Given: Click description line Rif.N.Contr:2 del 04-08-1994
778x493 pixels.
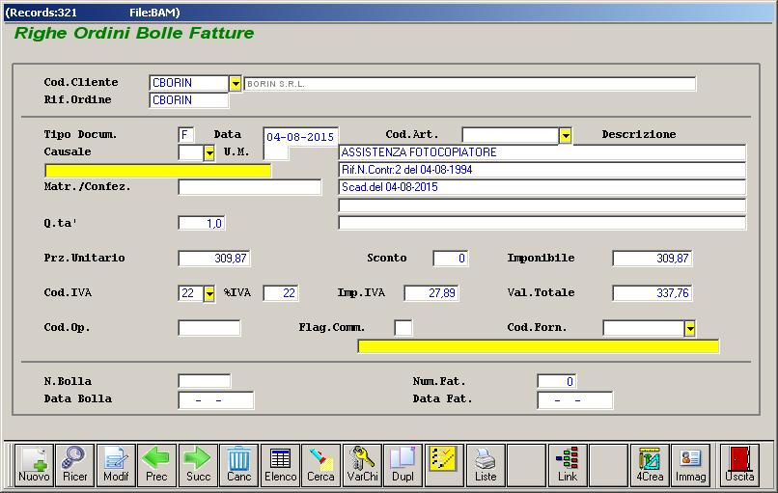Looking at the screenshot, I should pos(542,170).
